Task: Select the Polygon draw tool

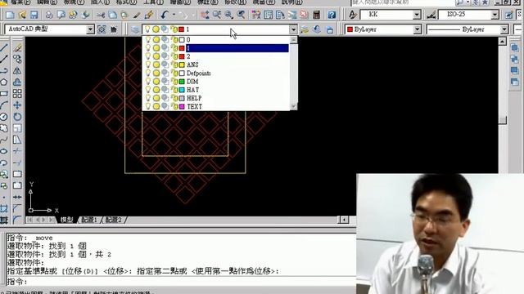Action: tap(4, 82)
